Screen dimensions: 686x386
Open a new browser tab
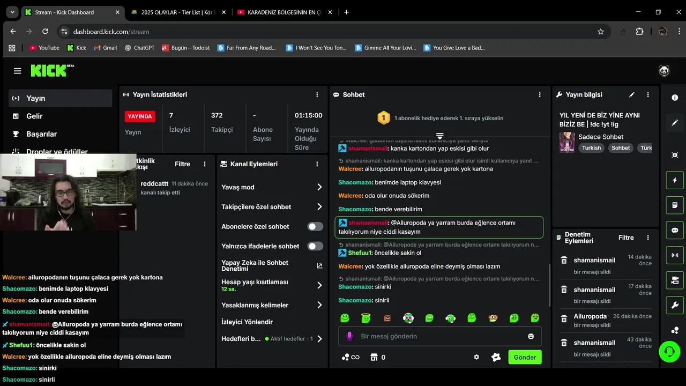pos(346,12)
